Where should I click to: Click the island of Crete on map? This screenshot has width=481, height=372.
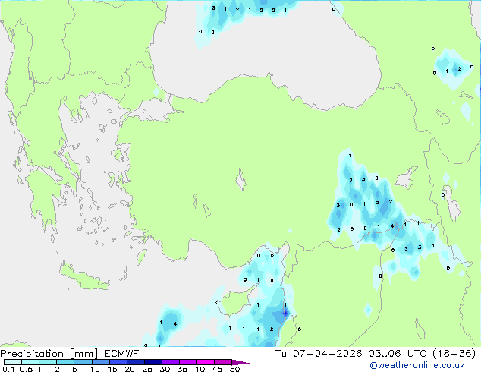(83, 277)
